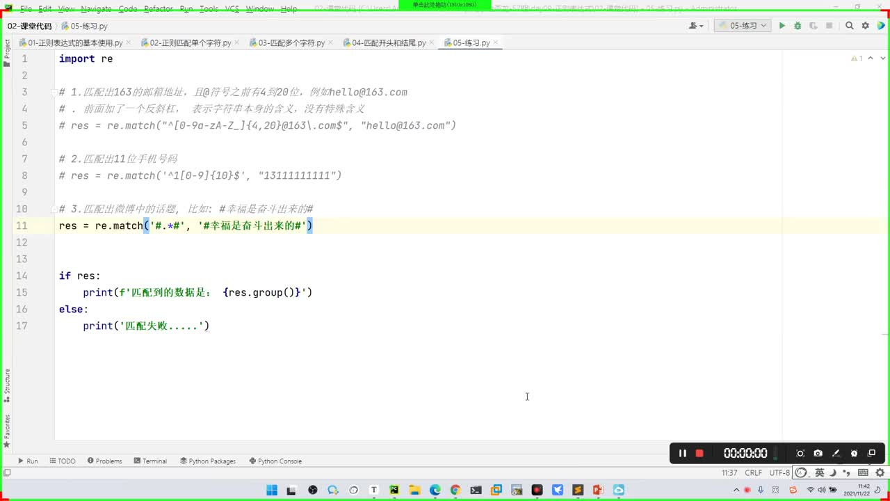Switch to the 04-匹配开头和结尾.py tab
This screenshot has width=890, height=501.
384,42
